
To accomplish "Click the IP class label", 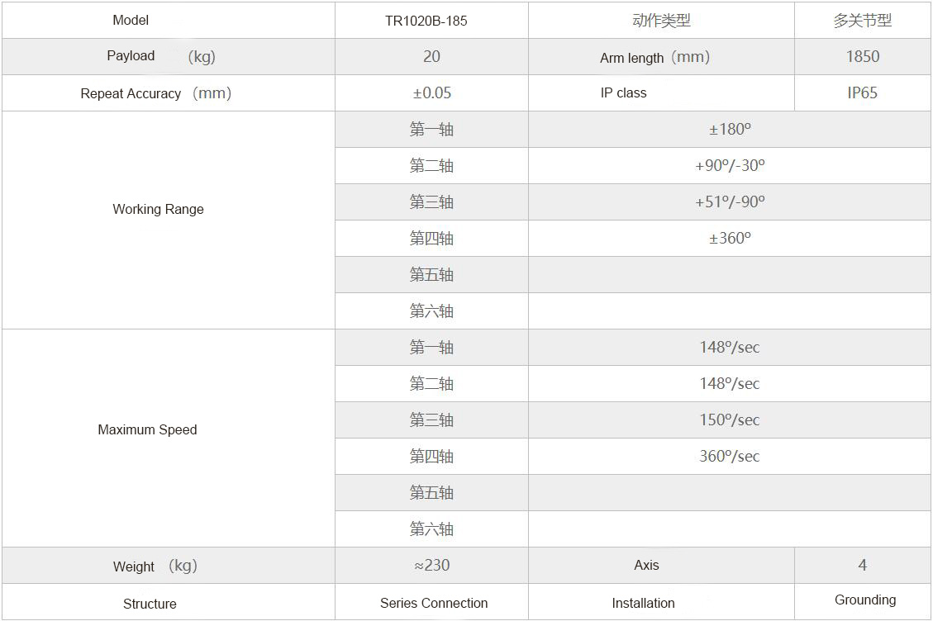I will (623, 92).
